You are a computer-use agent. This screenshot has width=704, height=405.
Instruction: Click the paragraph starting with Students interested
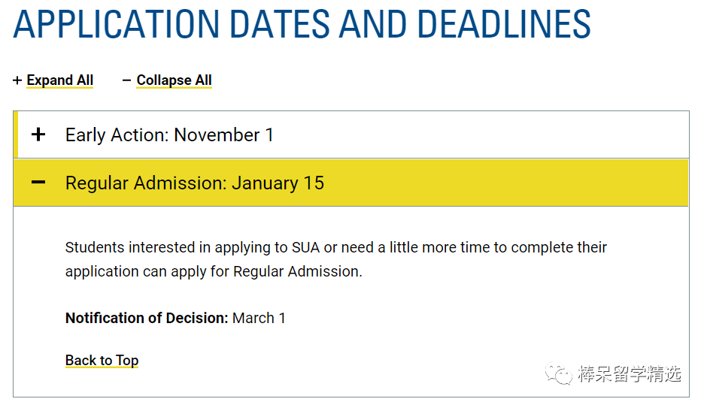pos(336,259)
